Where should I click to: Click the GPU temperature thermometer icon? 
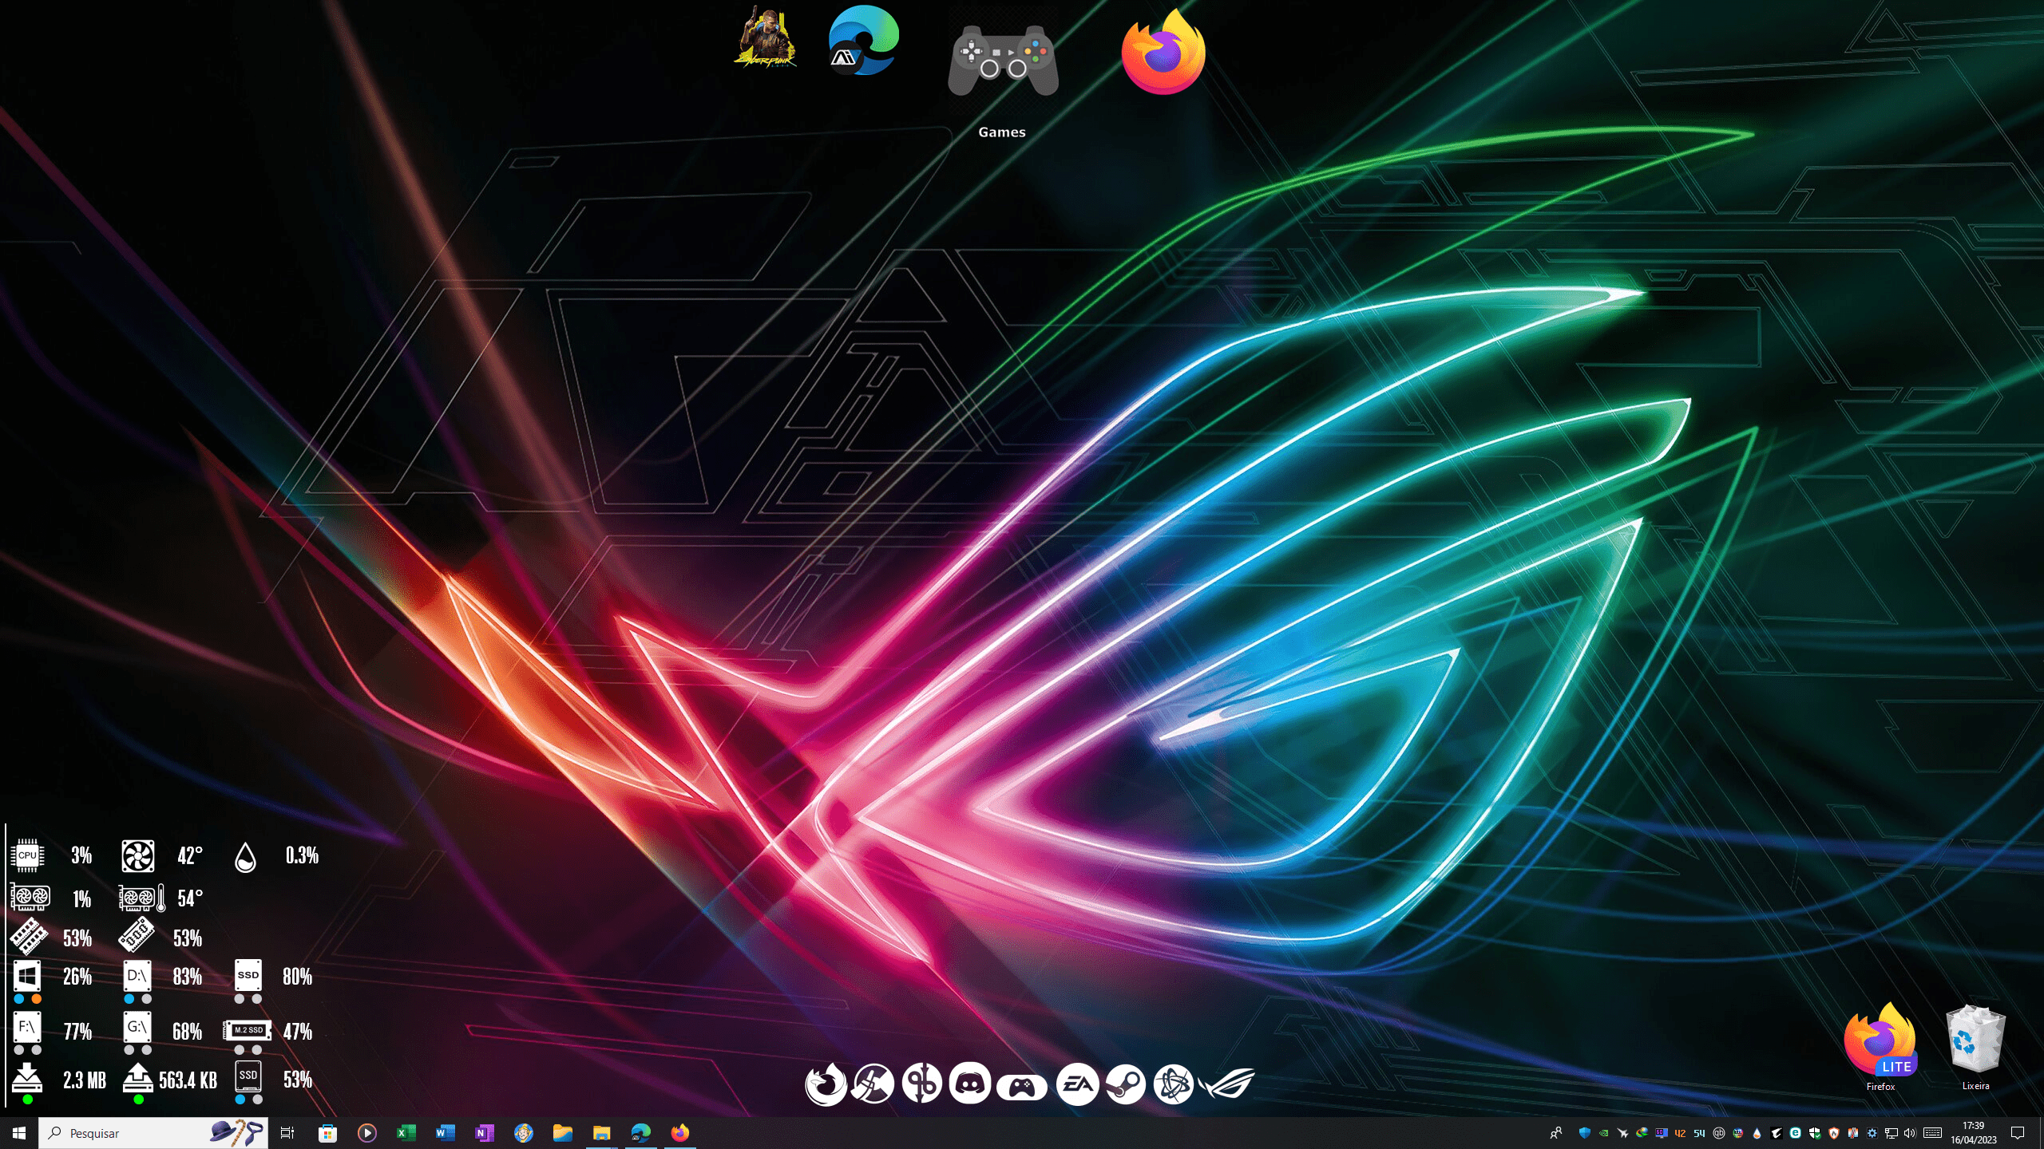pos(142,898)
